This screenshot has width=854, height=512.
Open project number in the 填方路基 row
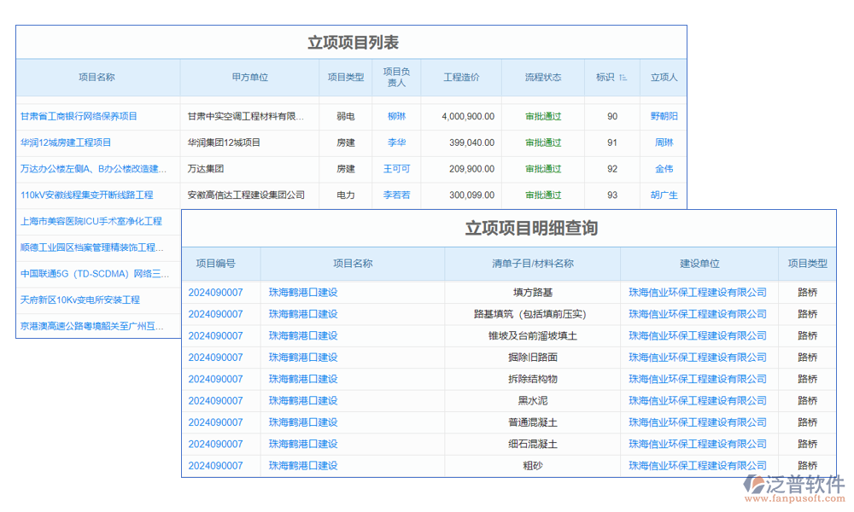click(215, 293)
